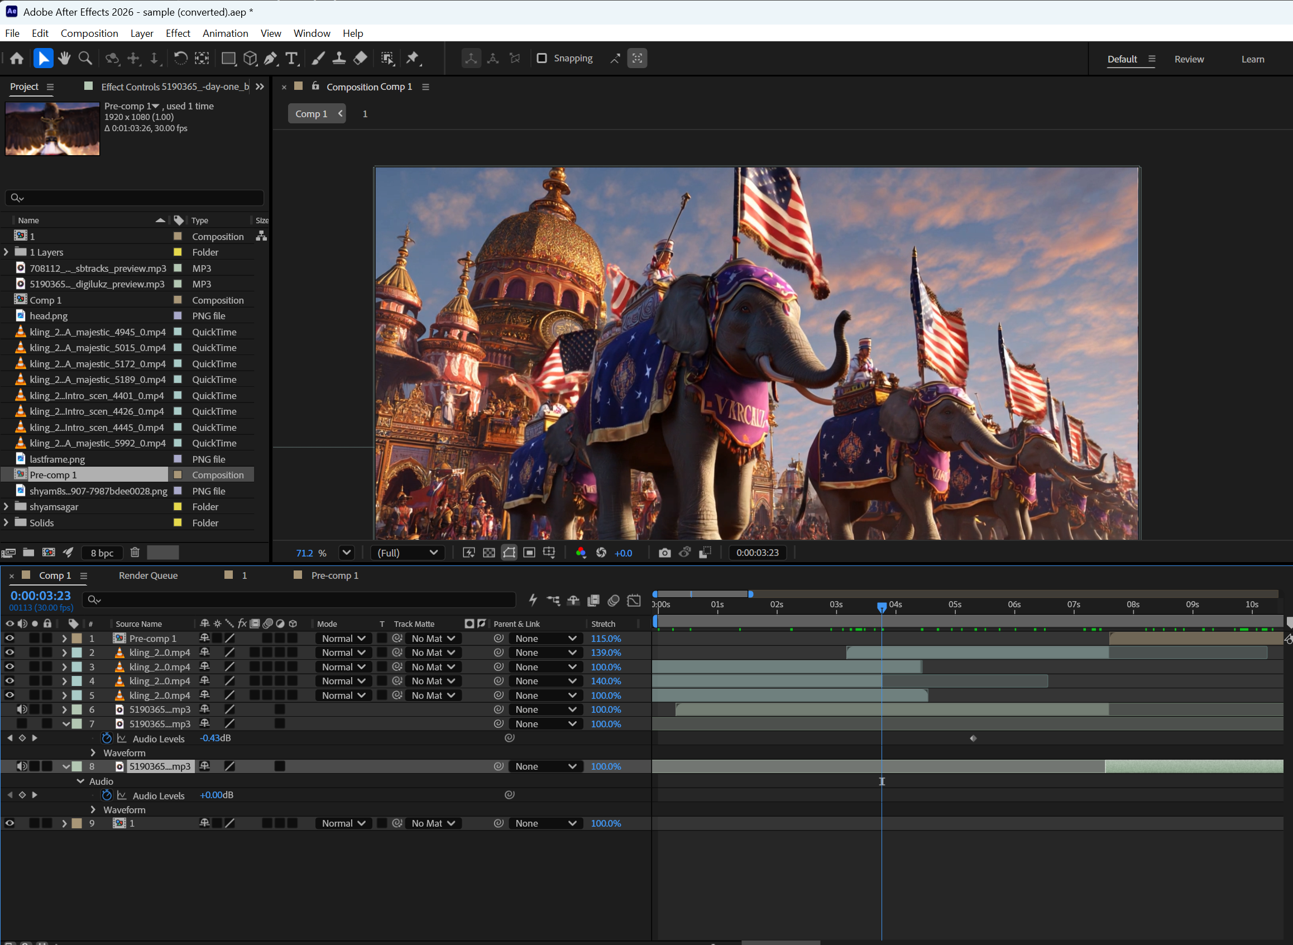Enable motion blur for timeline layers
Screen dimensions: 1293x945
click(614, 600)
